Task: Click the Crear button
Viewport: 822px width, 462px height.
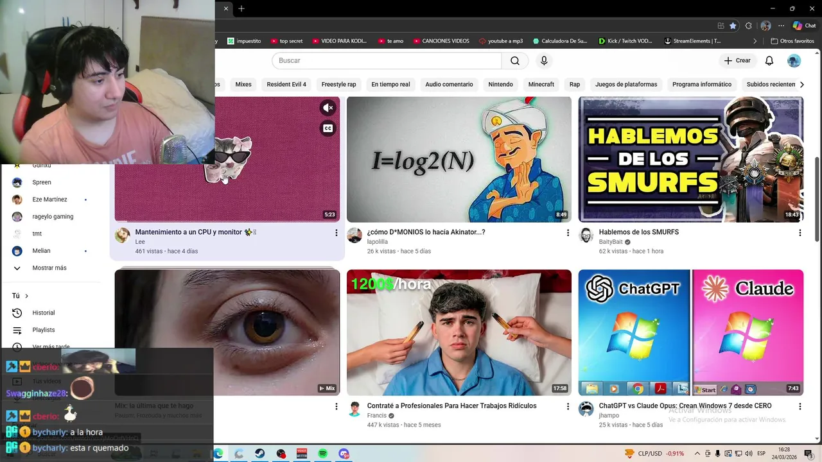Action: [x=737, y=60]
